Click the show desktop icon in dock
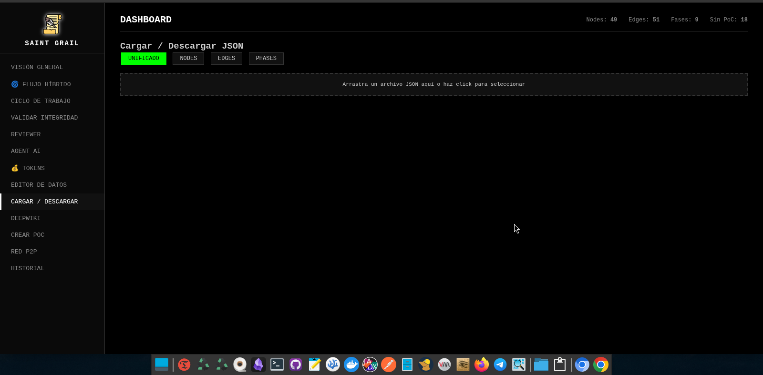 pos(162,365)
